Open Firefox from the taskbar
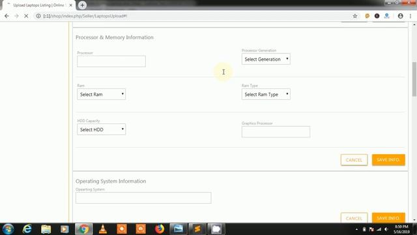The image size is (417, 235). point(160,229)
